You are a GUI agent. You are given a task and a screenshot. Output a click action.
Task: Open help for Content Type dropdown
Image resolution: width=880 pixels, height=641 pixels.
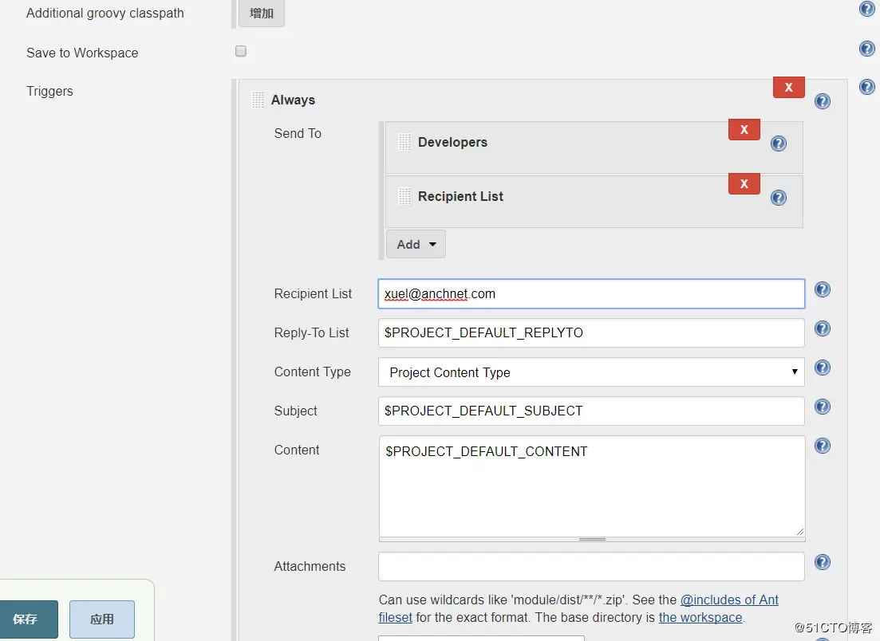823,368
